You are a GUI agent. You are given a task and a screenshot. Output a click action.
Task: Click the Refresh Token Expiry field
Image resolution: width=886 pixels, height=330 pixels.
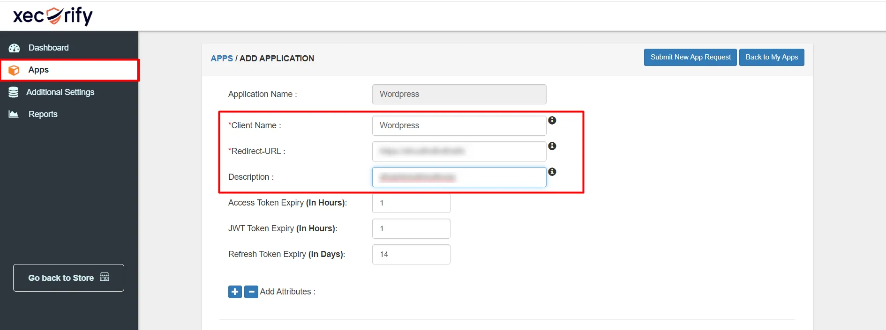click(411, 254)
